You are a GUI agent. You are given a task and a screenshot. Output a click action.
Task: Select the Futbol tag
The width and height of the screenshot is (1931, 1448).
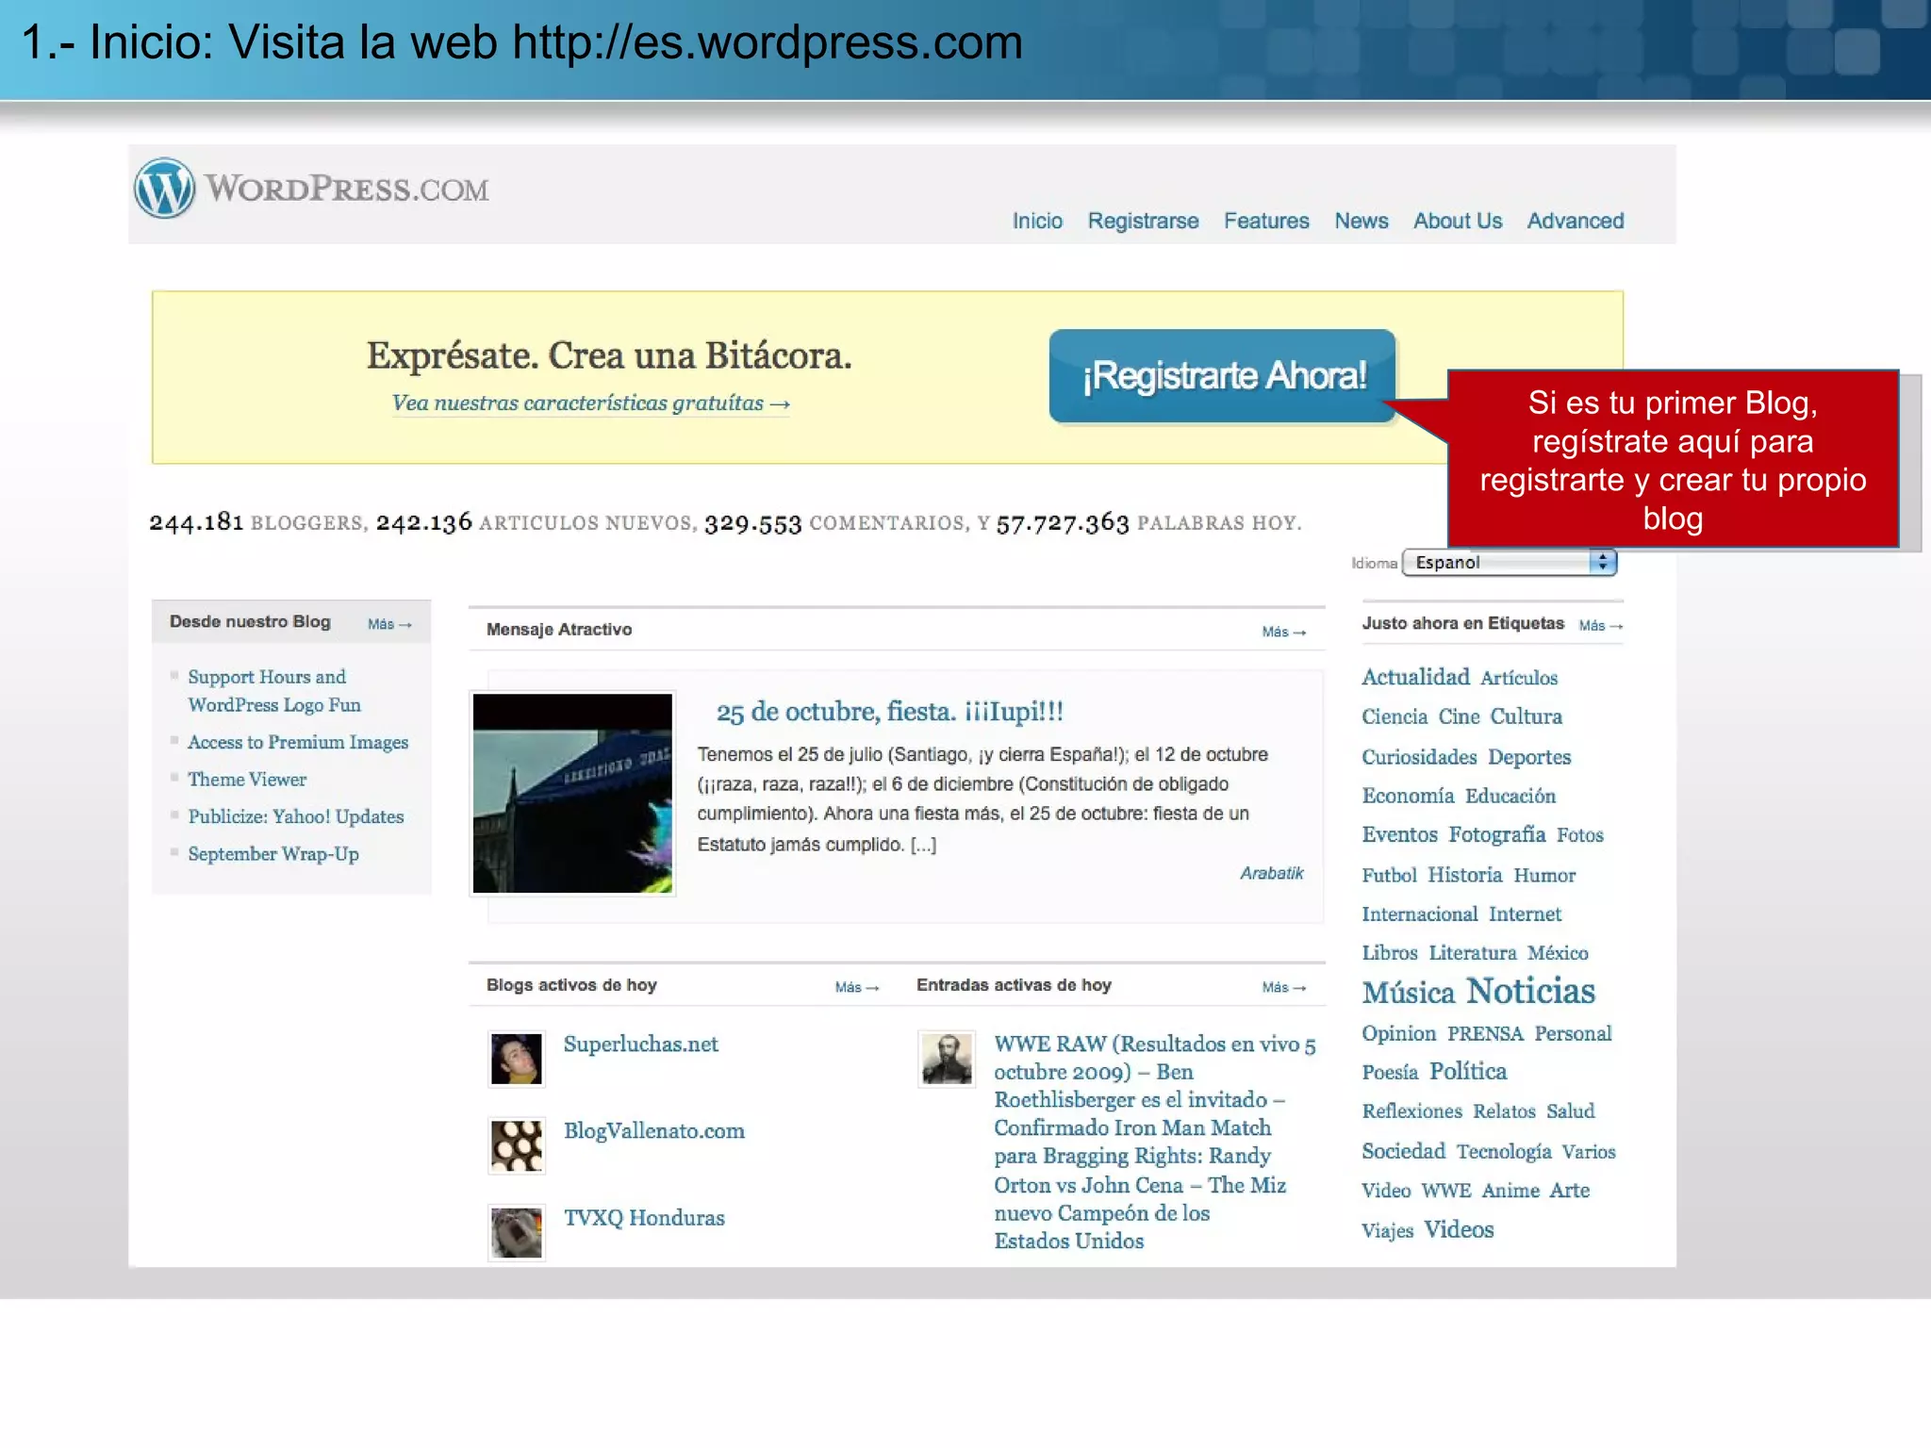(x=1389, y=875)
